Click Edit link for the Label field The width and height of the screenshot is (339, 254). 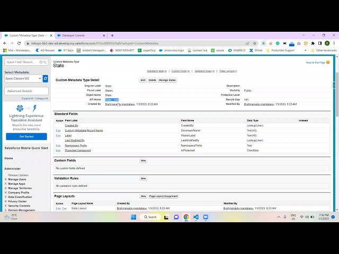58,135
